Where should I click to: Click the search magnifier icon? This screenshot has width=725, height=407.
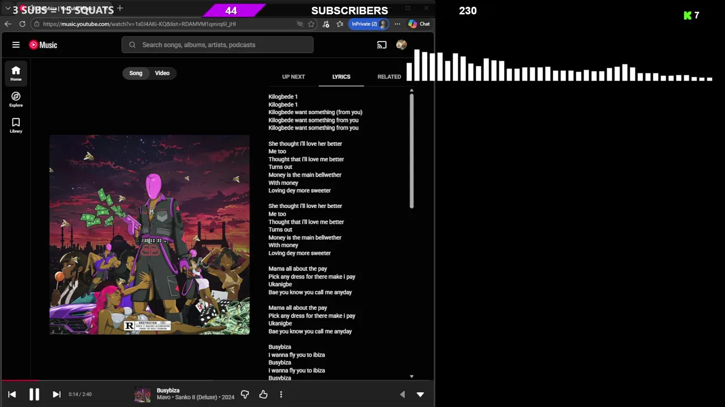point(132,45)
